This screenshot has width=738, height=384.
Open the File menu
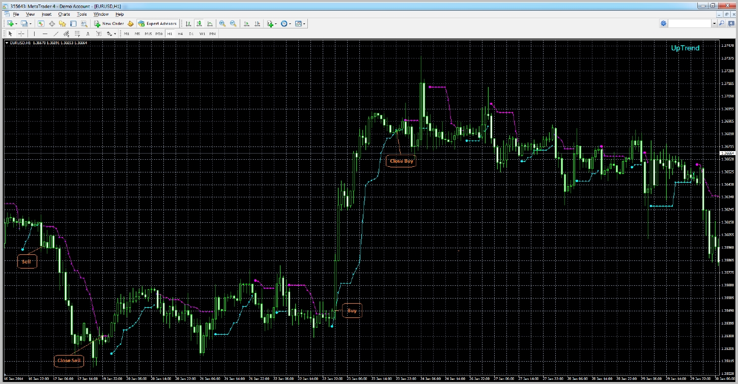(16, 14)
